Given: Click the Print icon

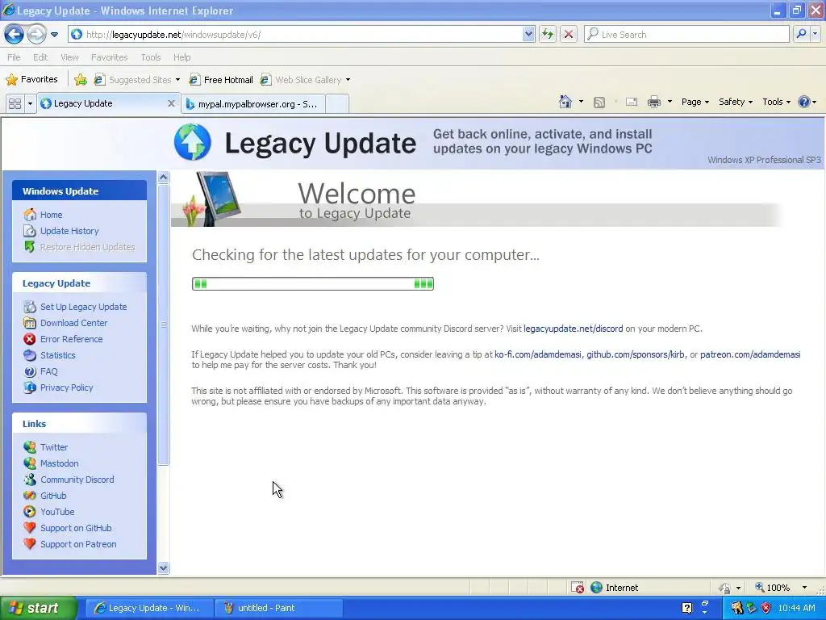Looking at the screenshot, I should pos(653,103).
